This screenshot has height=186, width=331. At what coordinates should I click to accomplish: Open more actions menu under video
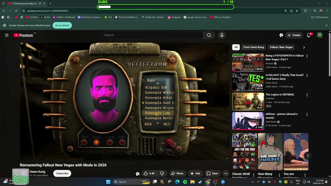click(226, 173)
